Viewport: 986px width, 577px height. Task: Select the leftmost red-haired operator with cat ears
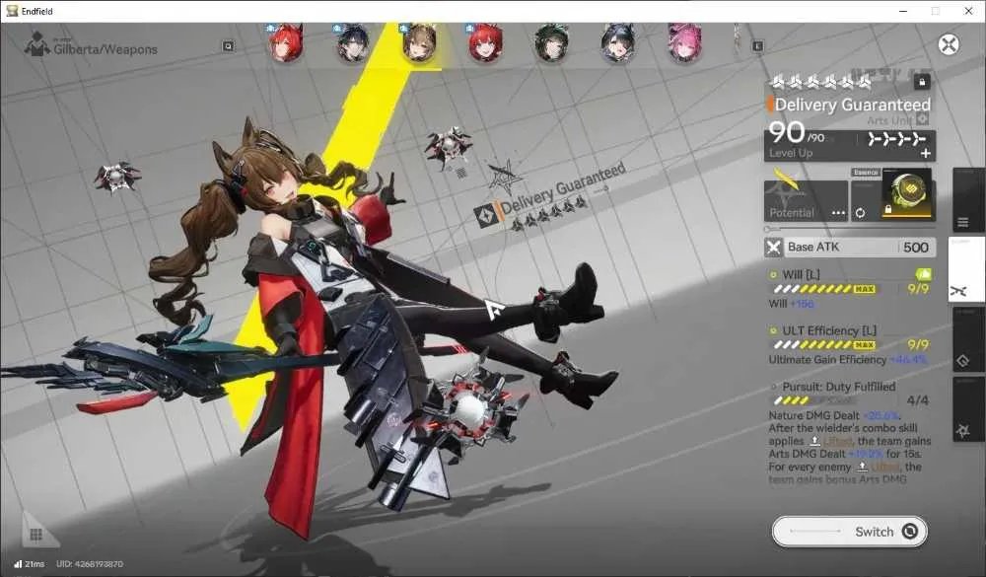point(286,42)
